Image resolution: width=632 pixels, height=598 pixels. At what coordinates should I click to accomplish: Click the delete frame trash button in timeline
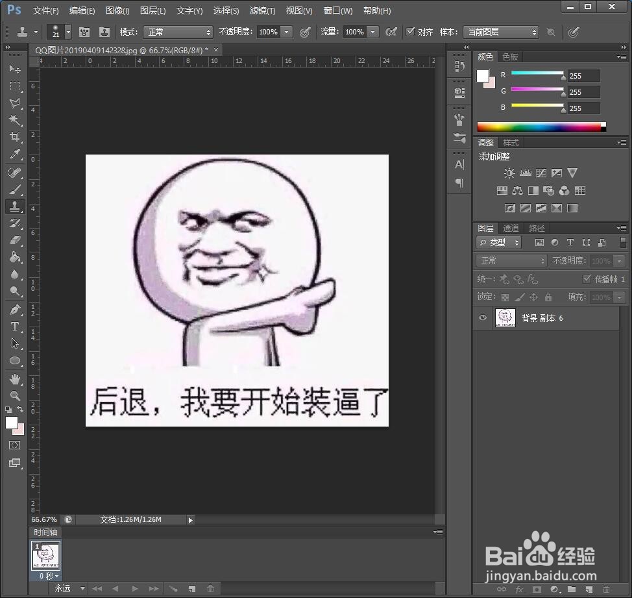coord(210,588)
